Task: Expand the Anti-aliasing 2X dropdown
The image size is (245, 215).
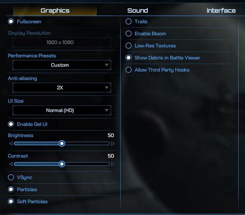Action: (x=62, y=88)
